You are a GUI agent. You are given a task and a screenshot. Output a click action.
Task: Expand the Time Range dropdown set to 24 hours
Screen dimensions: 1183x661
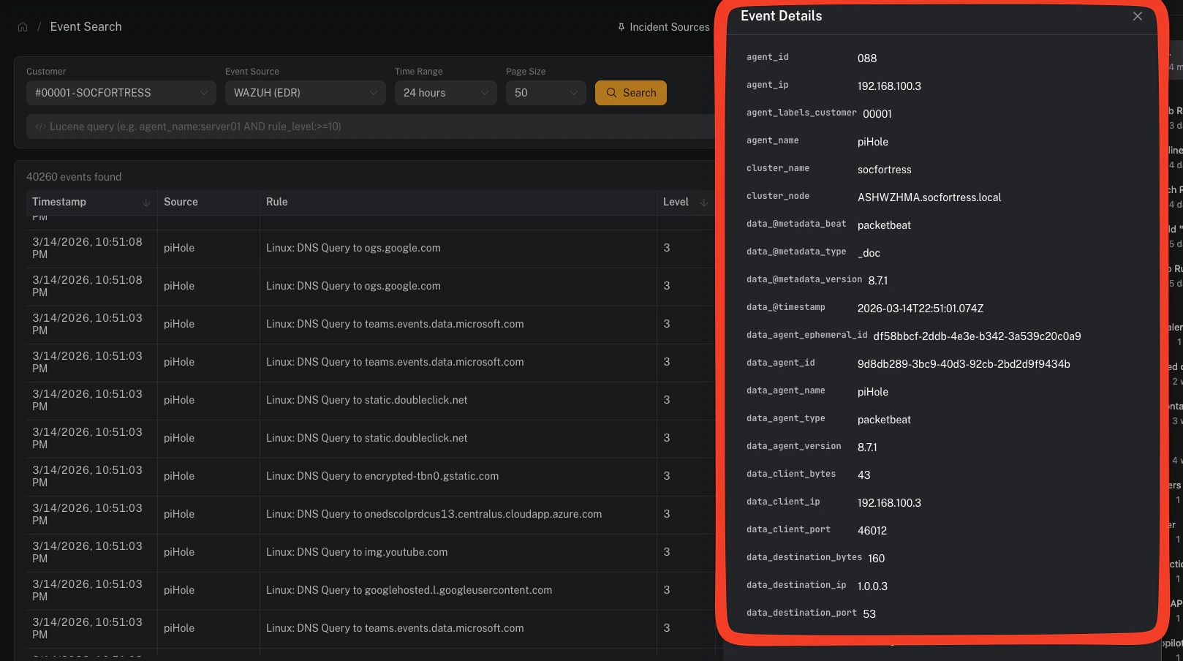(x=445, y=93)
